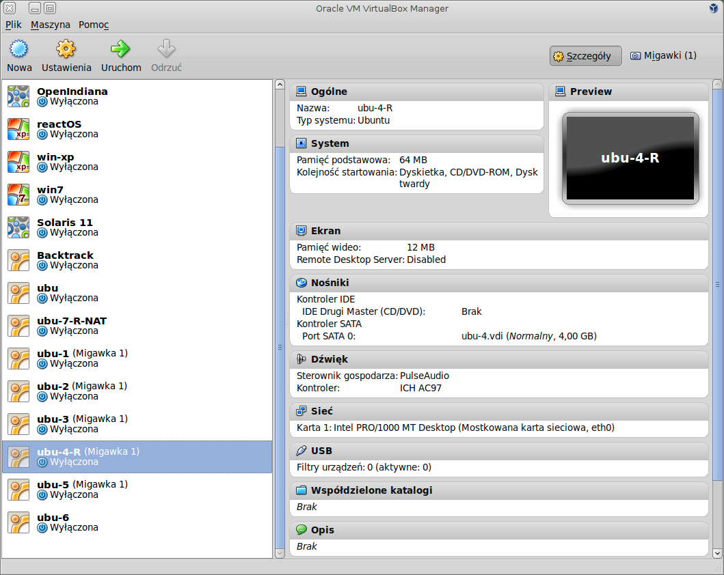
Task: Select the win7 machine icon
Action: click(x=18, y=195)
